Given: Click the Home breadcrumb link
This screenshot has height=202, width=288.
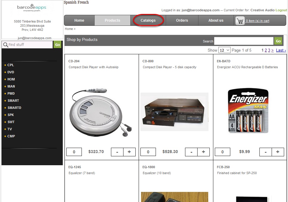Looking at the screenshot, I should click(69, 29).
